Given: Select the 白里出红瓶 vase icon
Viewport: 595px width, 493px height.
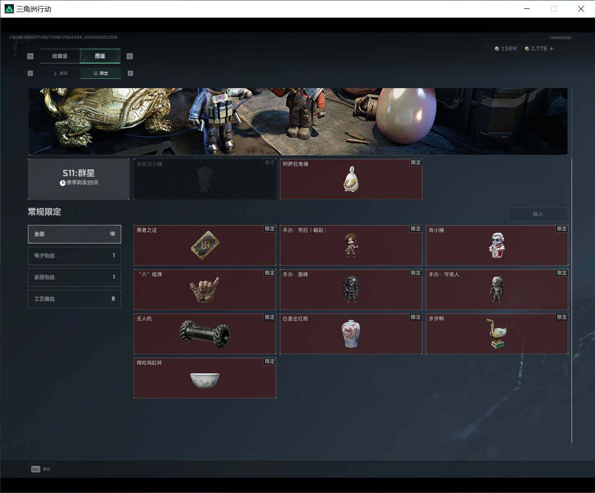Looking at the screenshot, I should tap(351, 334).
